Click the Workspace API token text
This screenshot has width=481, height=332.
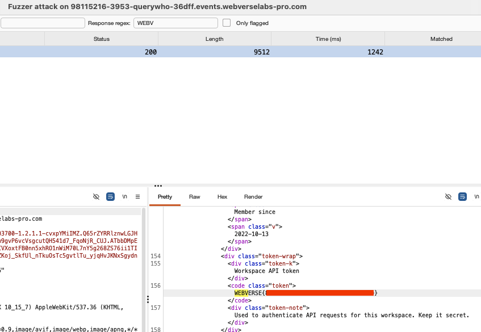[x=266, y=271]
